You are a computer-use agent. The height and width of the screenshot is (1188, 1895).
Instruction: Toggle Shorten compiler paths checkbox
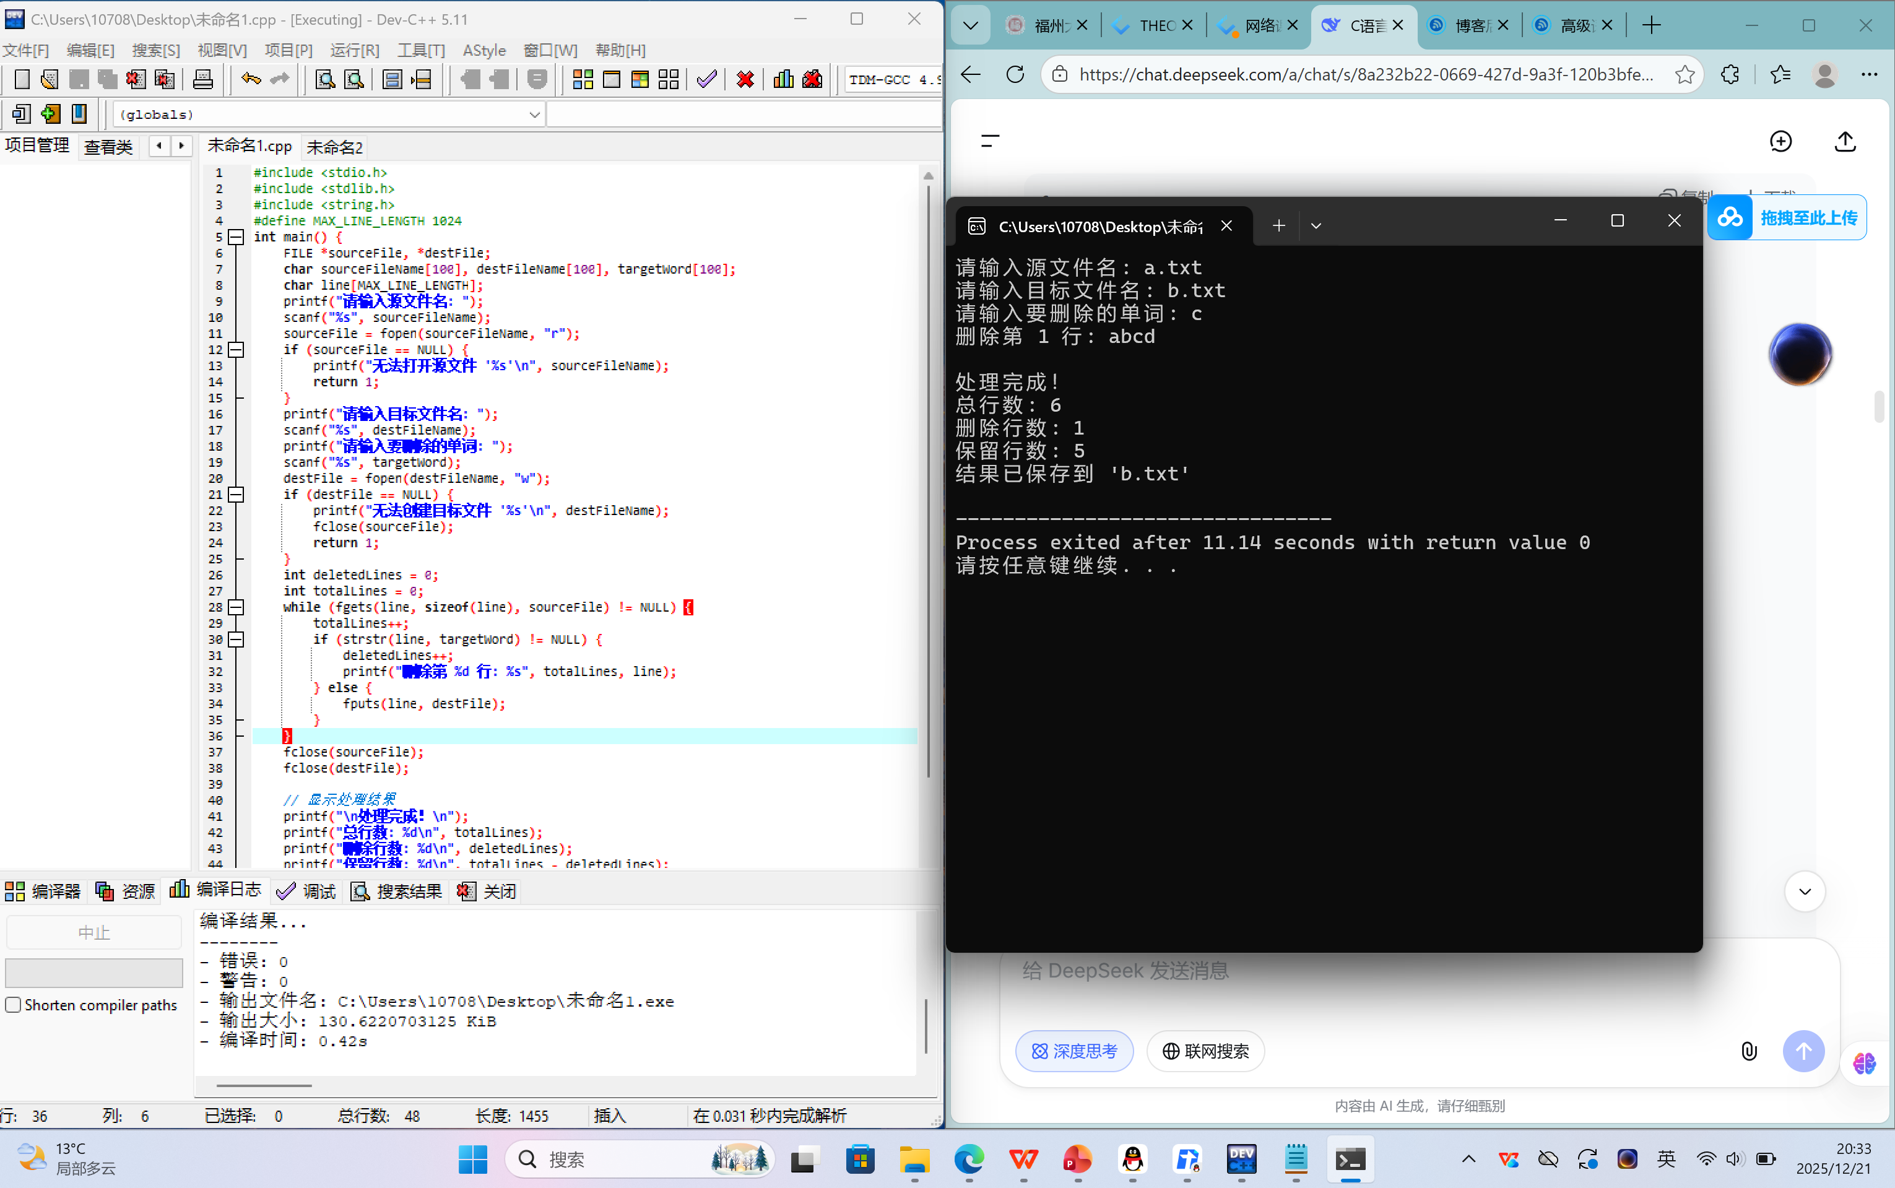(14, 1005)
